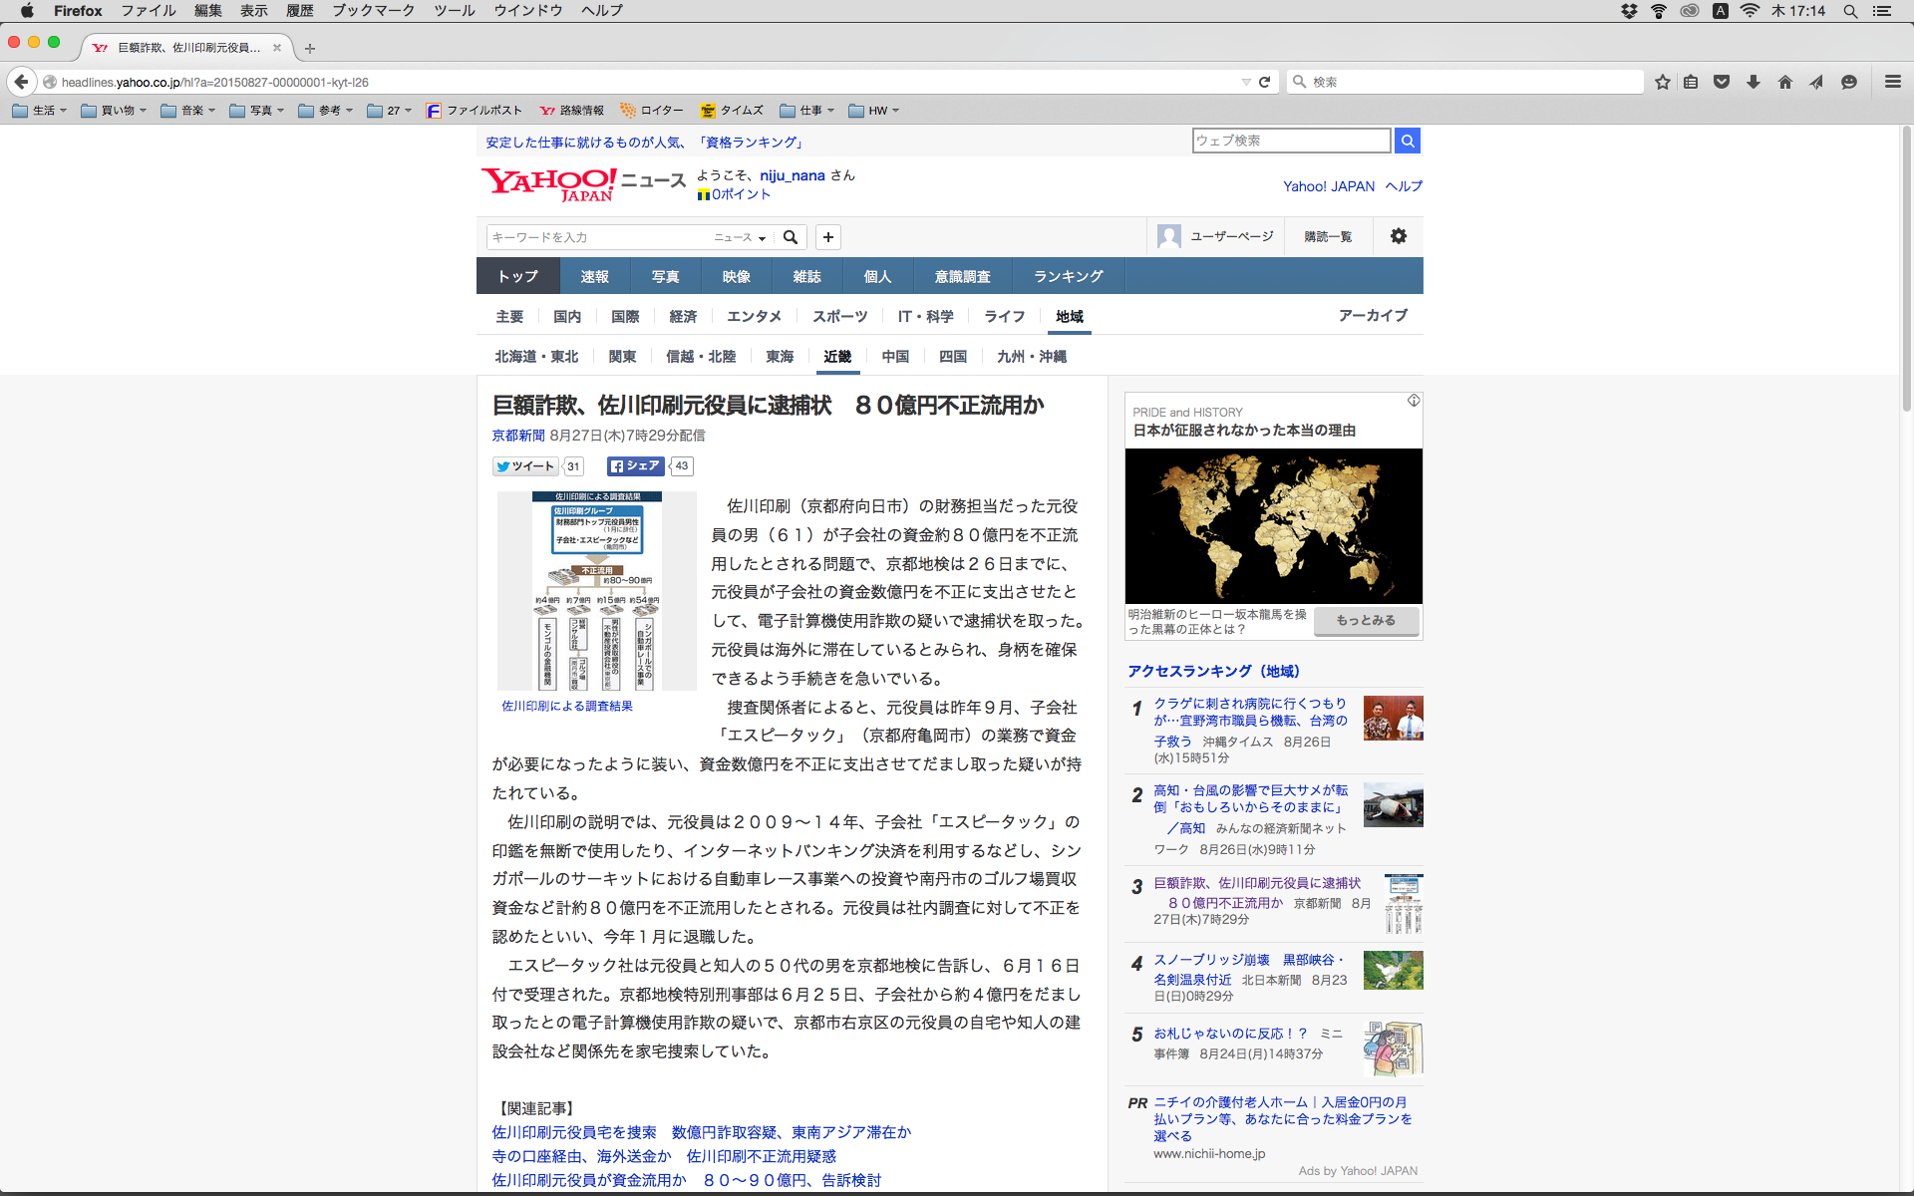This screenshot has height=1196, width=1914.
Task: Click the Tweet share button
Action: 525,466
